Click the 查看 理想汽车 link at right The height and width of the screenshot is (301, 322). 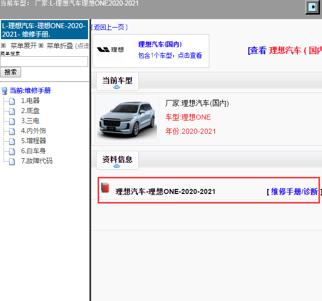pyautogui.click(x=285, y=50)
